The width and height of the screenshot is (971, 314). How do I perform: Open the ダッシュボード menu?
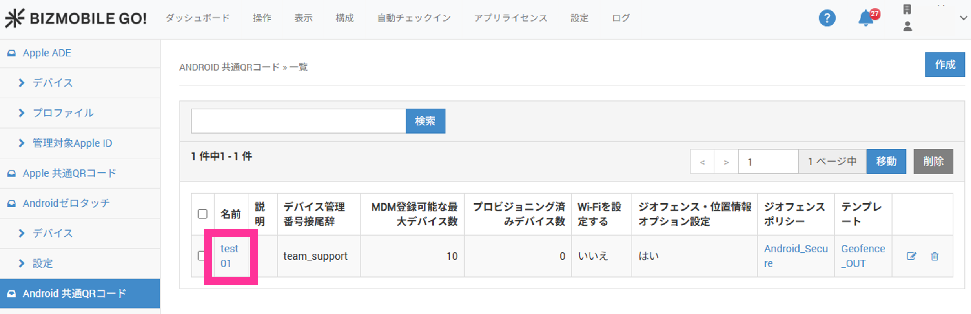[197, 18]
